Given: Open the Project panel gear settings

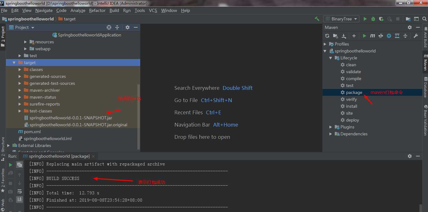Looking at the screenshot, I should 128,27.
